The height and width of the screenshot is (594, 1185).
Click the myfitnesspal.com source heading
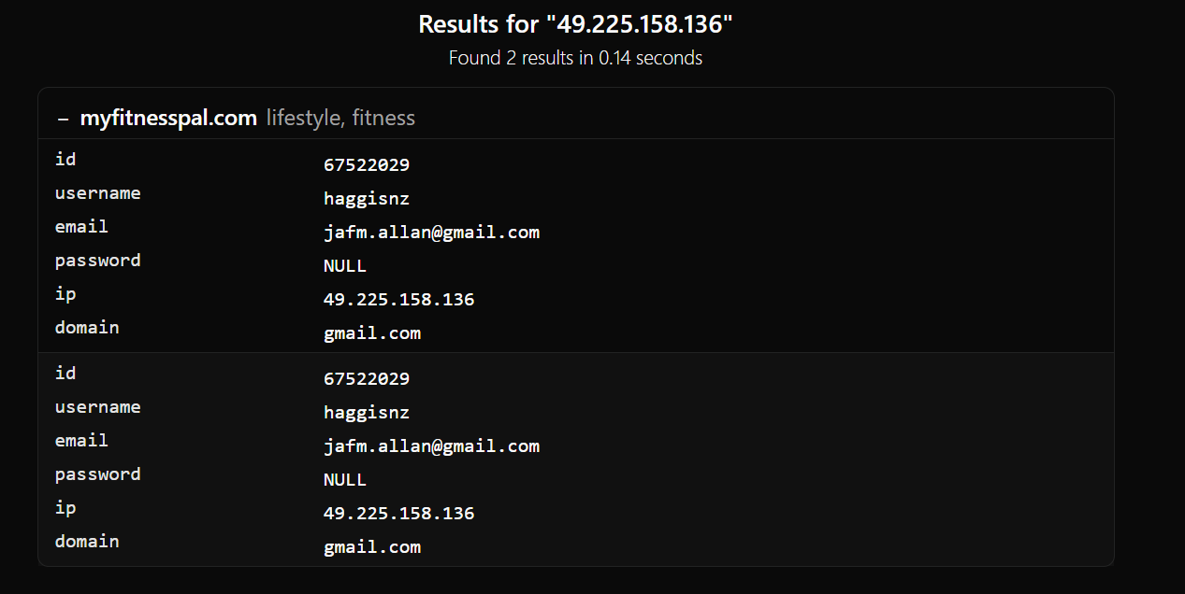pyautogui.click(x=168, y=118)
